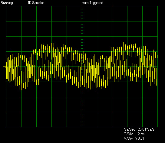The image size is (165, 143).
Task: Click the center intersection of the graticule
Action: (82, 67)
